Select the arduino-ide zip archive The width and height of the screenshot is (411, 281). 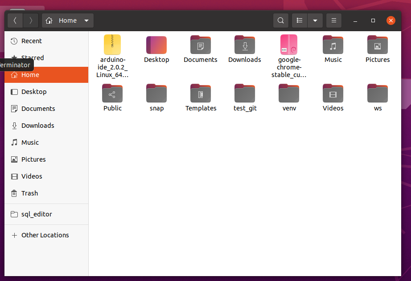click(112, 45)
